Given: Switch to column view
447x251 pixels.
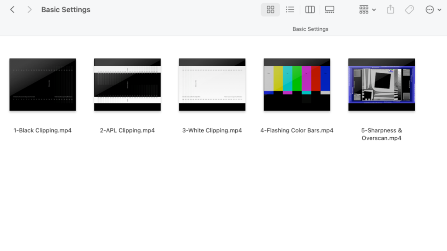Looking at the screenshot, I should (x=310, y=10).
